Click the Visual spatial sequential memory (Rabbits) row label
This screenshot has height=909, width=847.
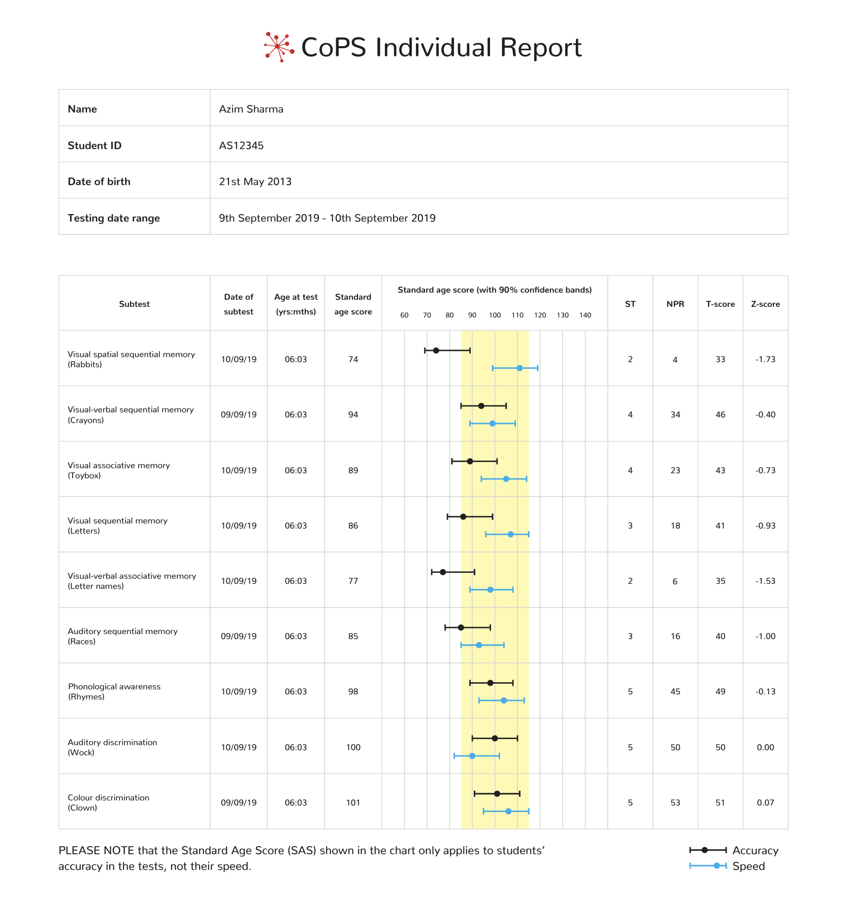pyautogui.click(x=131, y=359)
